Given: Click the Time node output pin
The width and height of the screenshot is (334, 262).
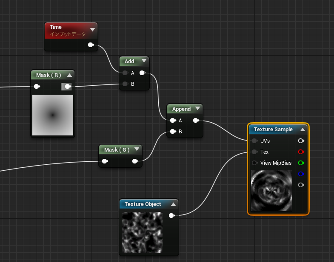Looking at the screenshot, I should [x=91, y=45].
